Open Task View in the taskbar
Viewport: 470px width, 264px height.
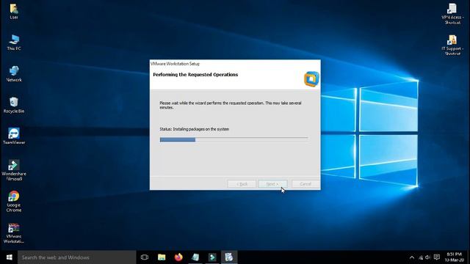pos(145,257)
